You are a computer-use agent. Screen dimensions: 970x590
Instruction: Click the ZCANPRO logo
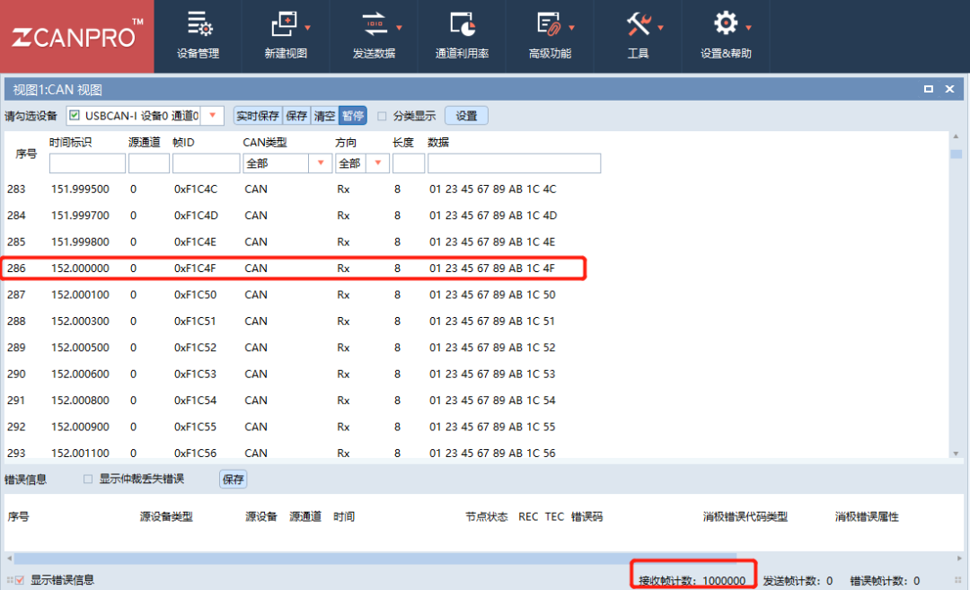pos(76,36)
